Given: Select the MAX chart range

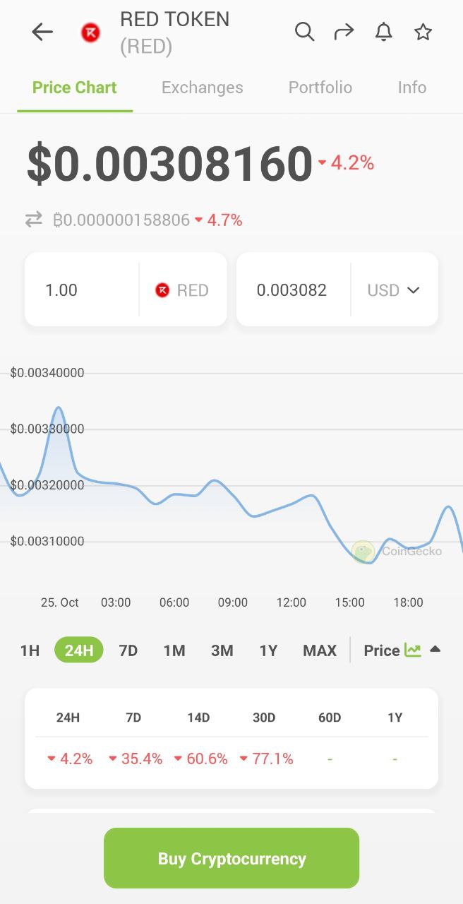Looking at the screenshot, I should [320, 650].
